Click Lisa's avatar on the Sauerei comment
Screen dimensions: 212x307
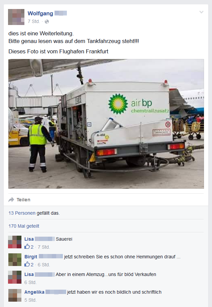[15, 242]
